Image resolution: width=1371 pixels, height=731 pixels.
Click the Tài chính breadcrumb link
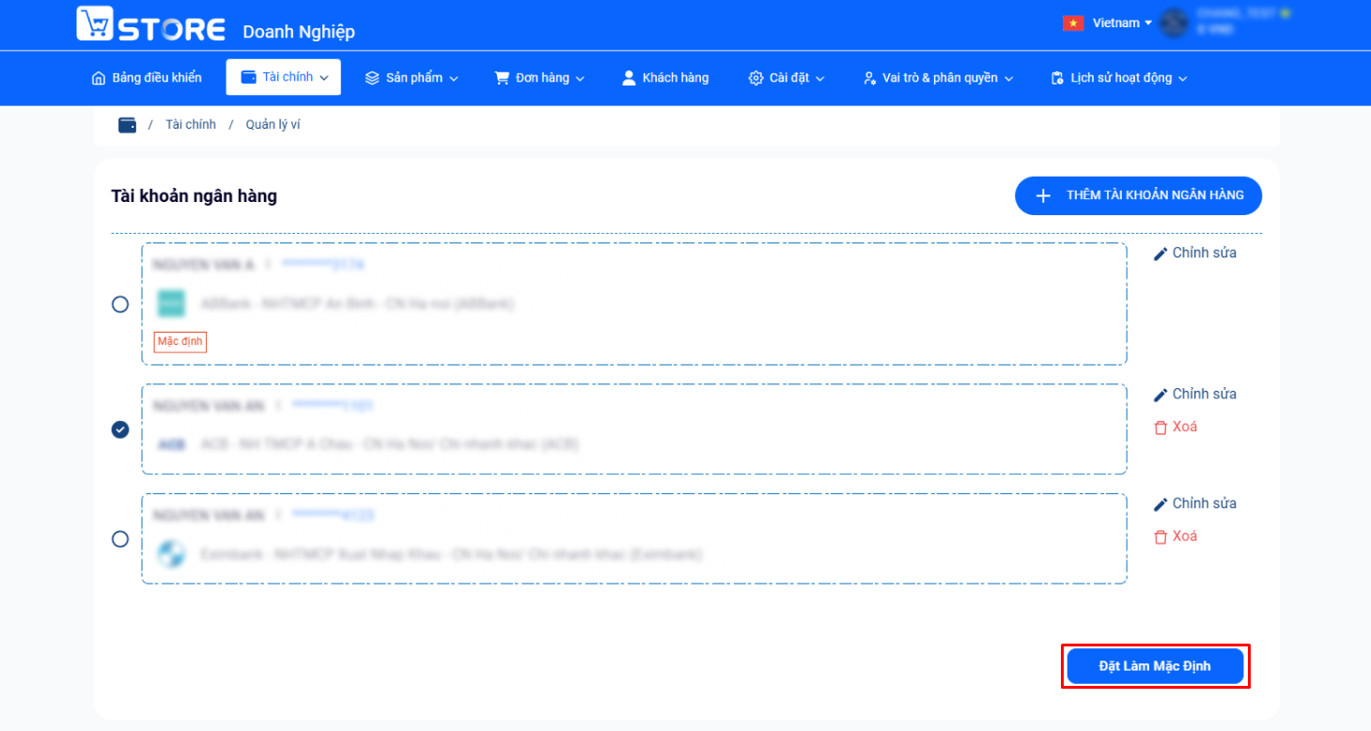191,125
